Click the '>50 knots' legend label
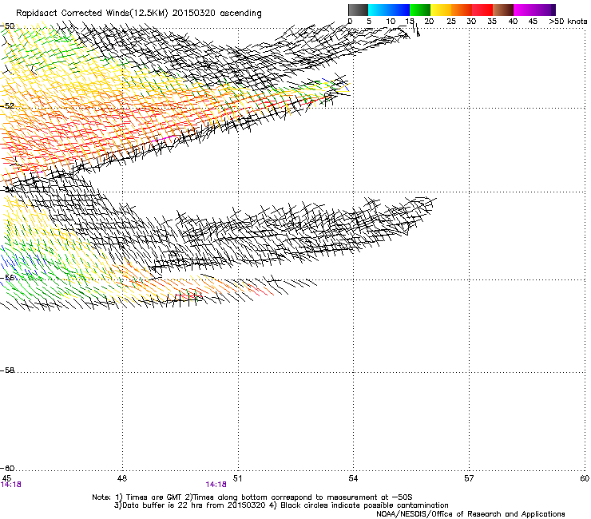 coord(568,22)
